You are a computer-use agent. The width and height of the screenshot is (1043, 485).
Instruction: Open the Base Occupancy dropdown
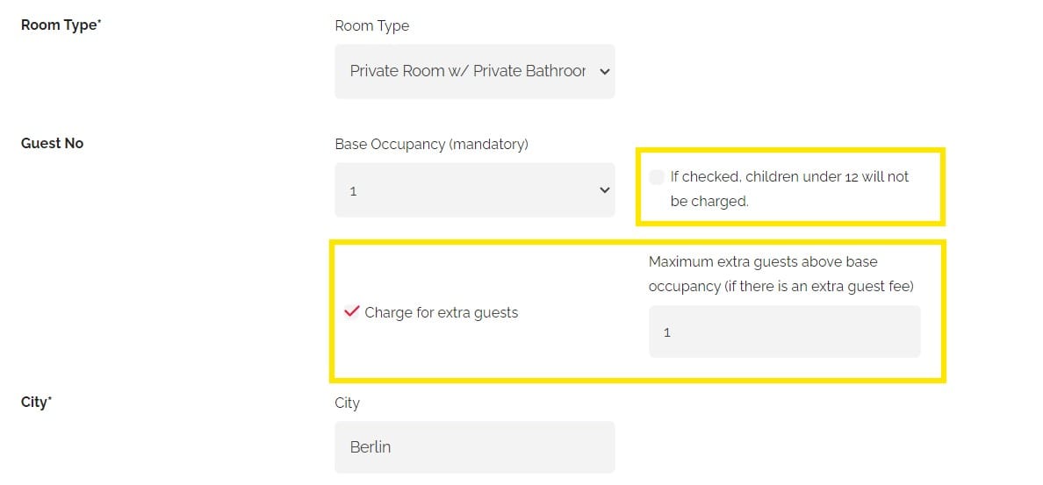[x=474, y=189]
